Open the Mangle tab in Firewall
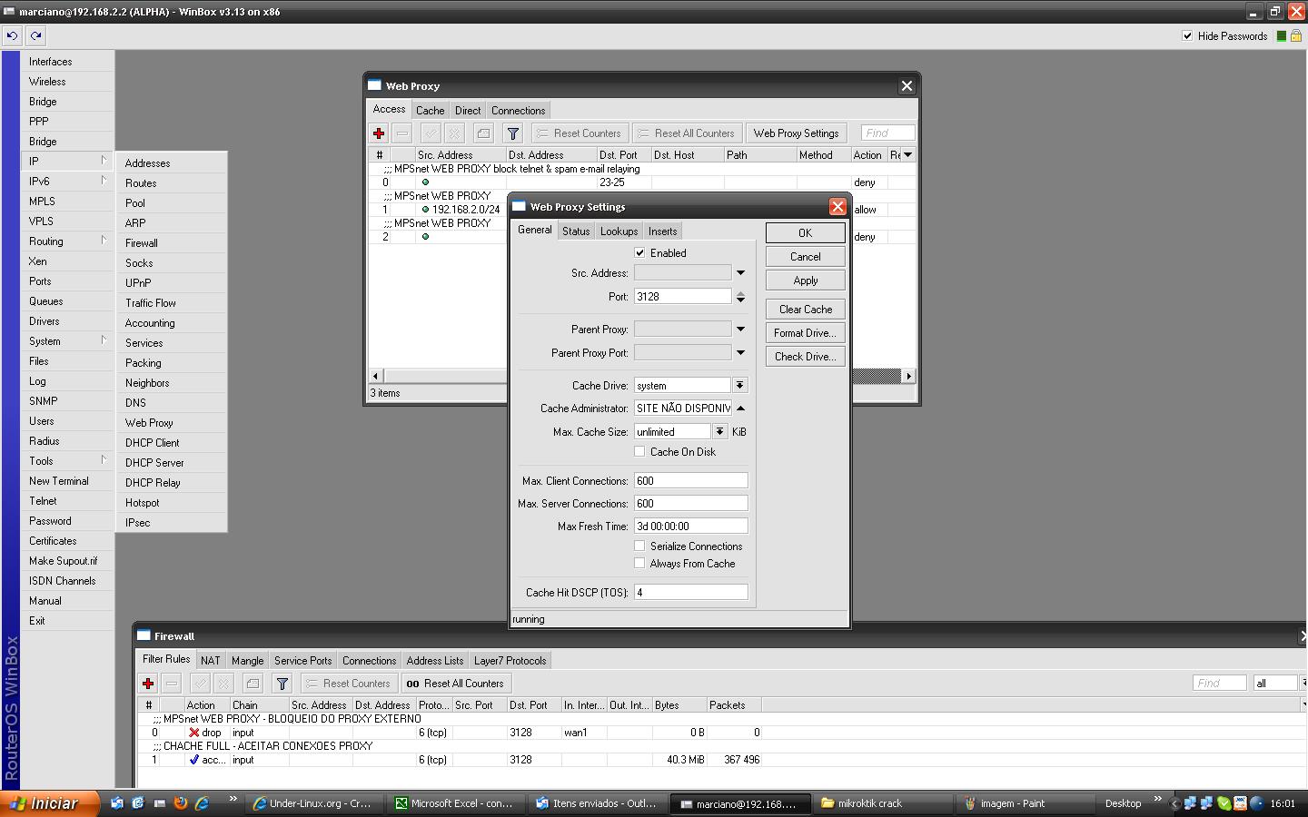 247,661
